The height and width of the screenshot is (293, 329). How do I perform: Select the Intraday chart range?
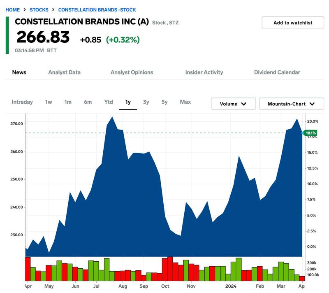pyautogui.click(x=22, y=102)
